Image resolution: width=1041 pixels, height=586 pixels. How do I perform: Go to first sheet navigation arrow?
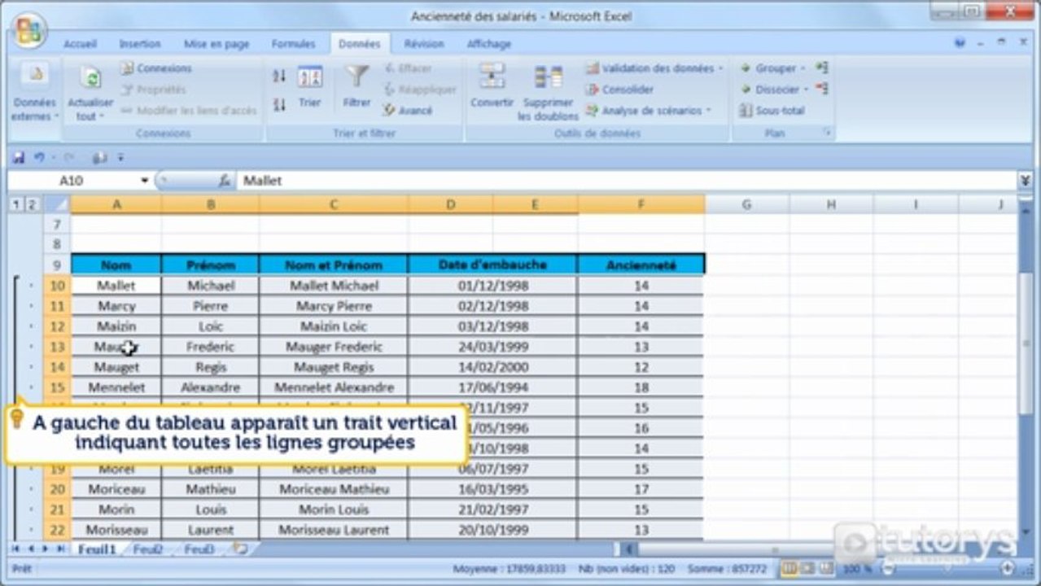coord(14,549)
